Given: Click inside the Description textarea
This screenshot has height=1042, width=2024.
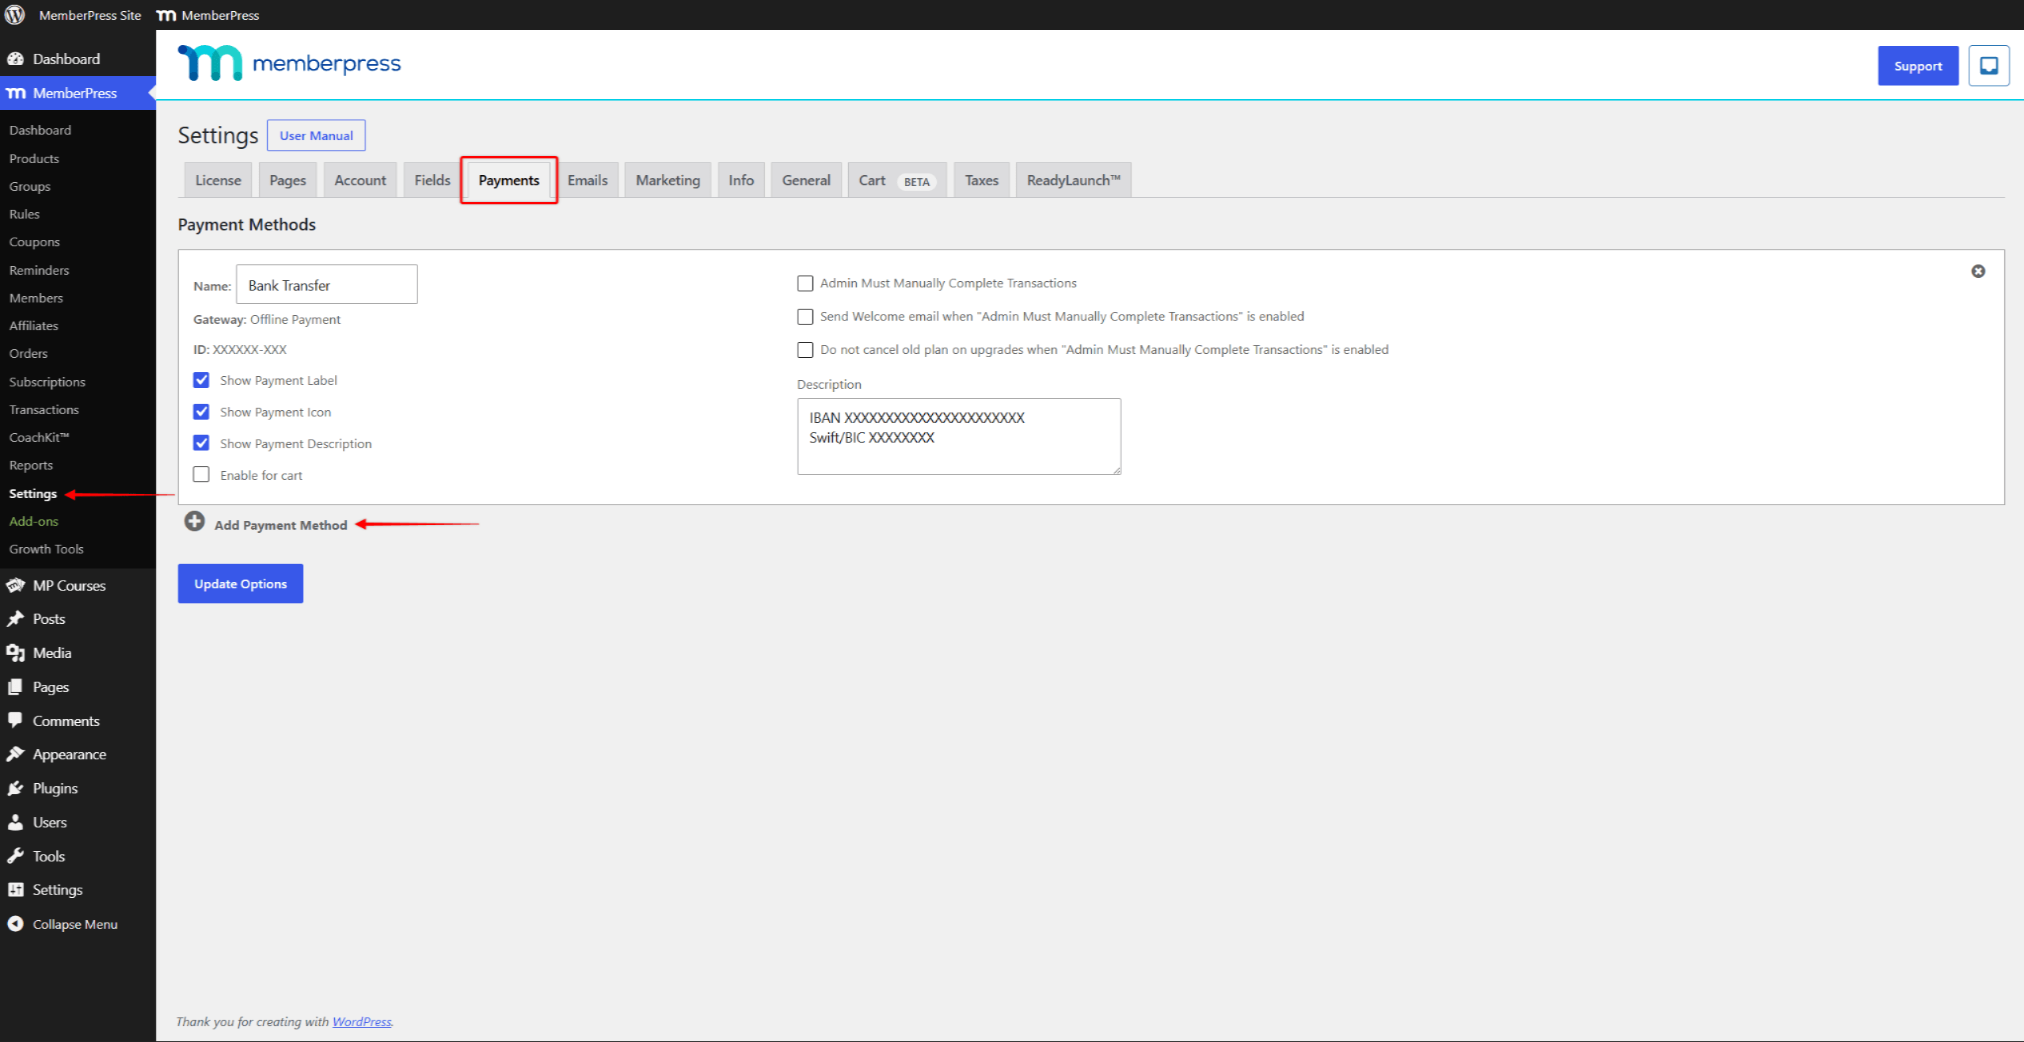Looking at the screenshot, I should point(959,437).
